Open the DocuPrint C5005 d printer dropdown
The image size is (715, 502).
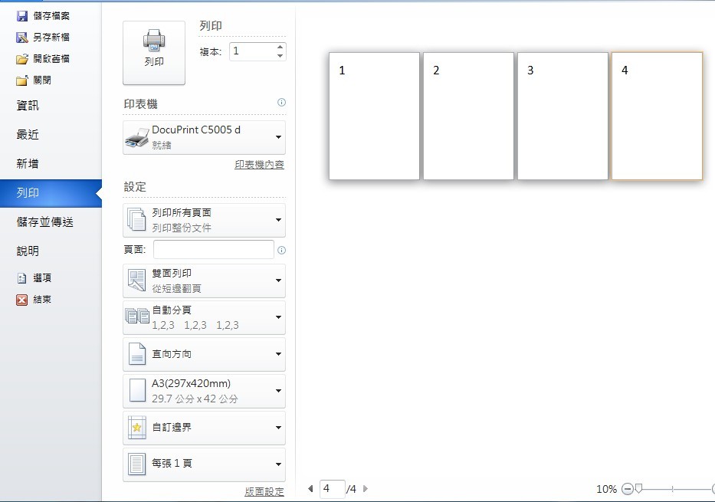click(205, 137)
